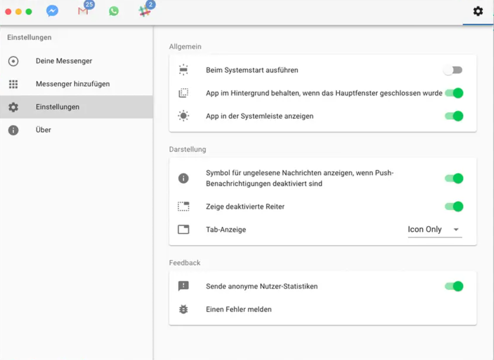The width and height of the screenshot is (494, 360).
Task: Click Einen Fehler melden link
Action: pyautogui.click(x=239, y=309)
